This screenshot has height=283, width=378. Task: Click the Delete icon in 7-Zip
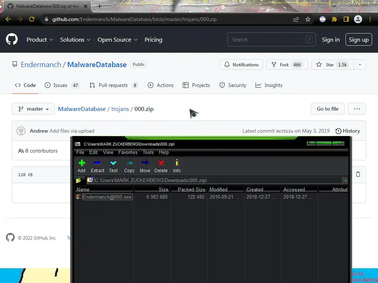[x=161, y=163]
